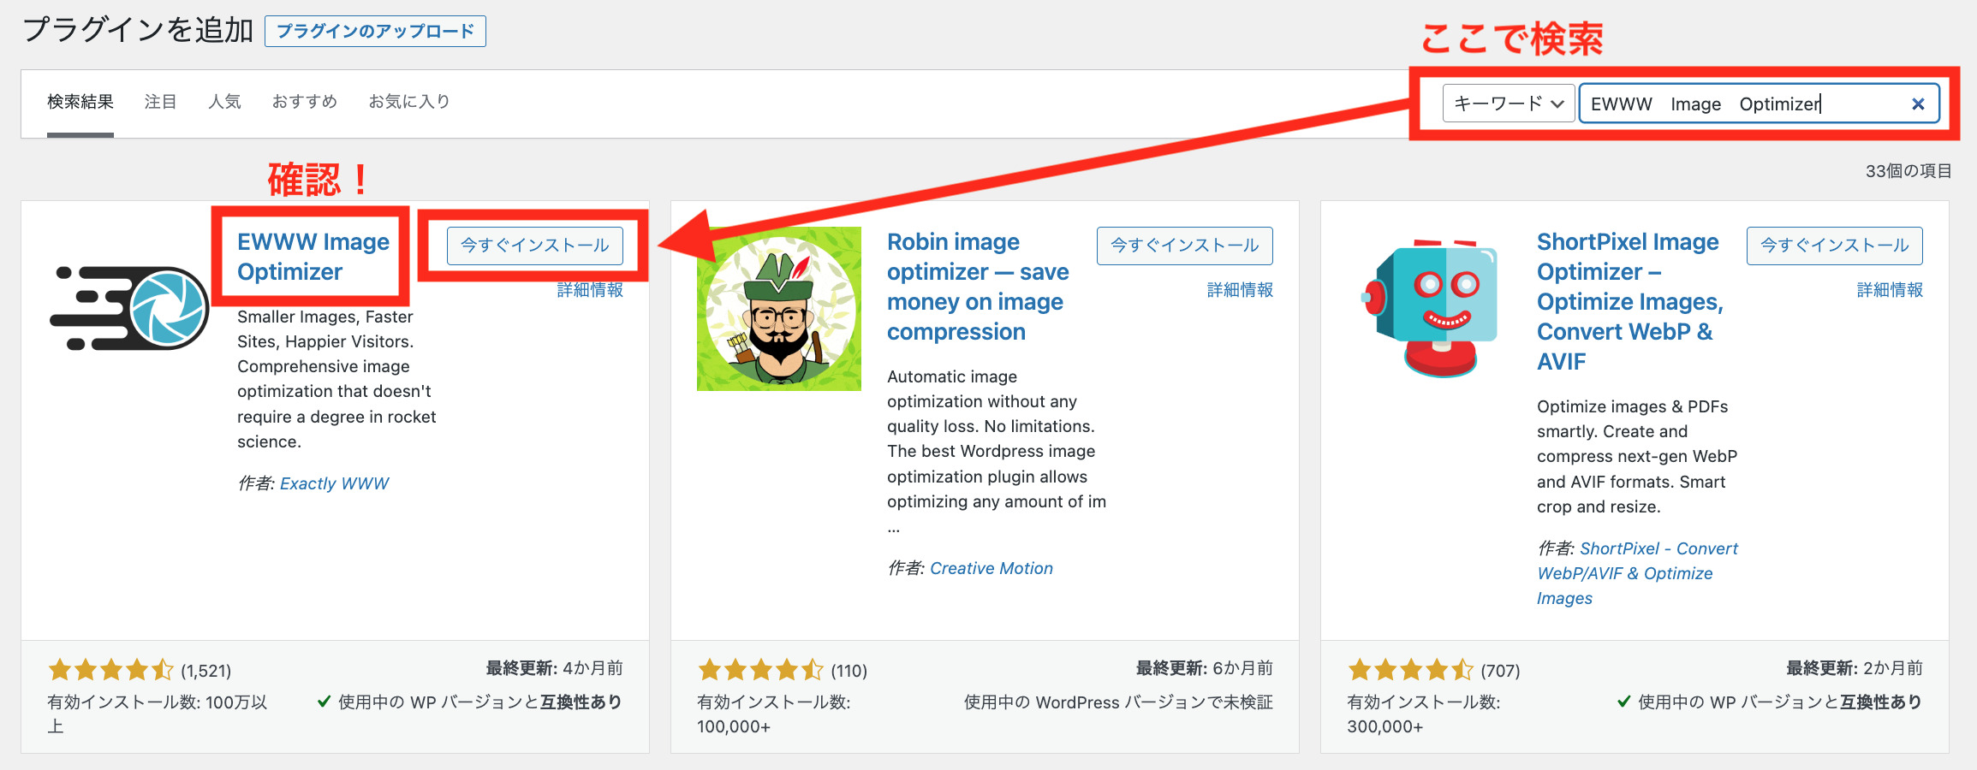1977x770 pixels.
Task: Clear the search field with the X icon
Action: [x=1918, y=104]
